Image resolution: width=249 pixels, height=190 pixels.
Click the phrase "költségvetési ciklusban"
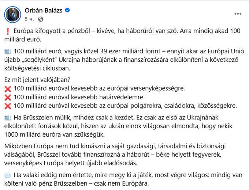pos(37,68)
